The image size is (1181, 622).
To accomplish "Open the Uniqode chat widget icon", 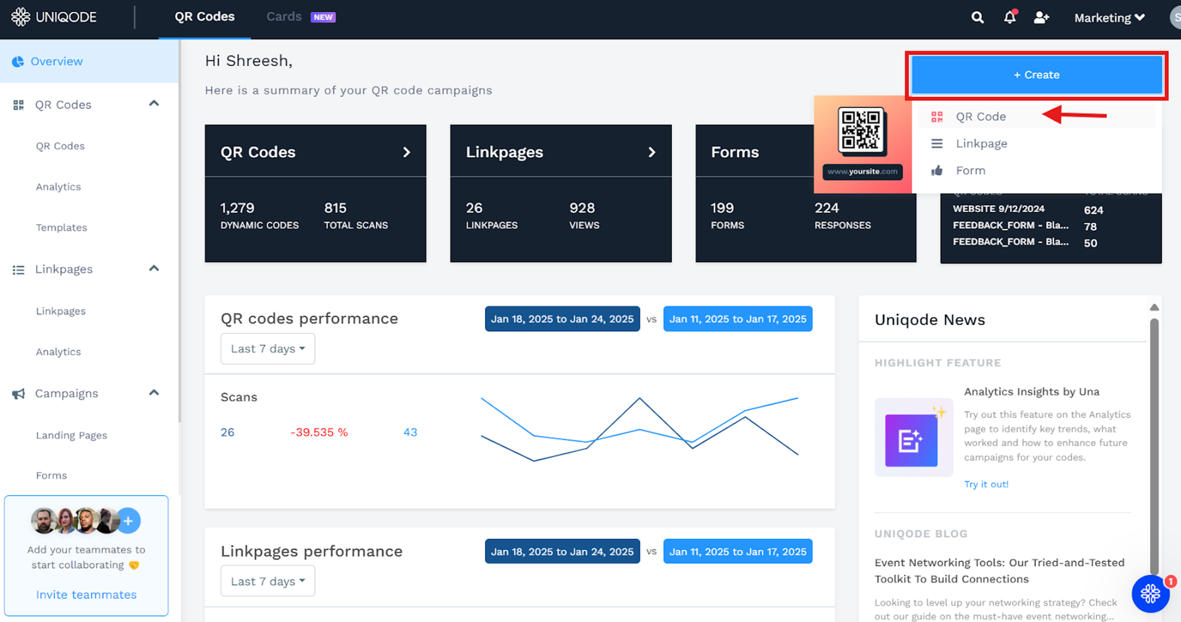I will [1150, 594].
